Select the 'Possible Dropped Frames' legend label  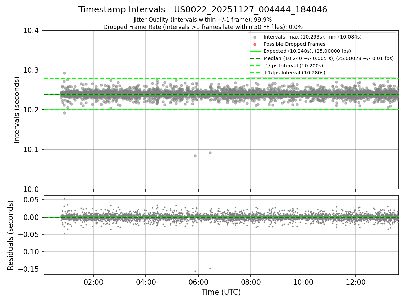tap(294, 44)
